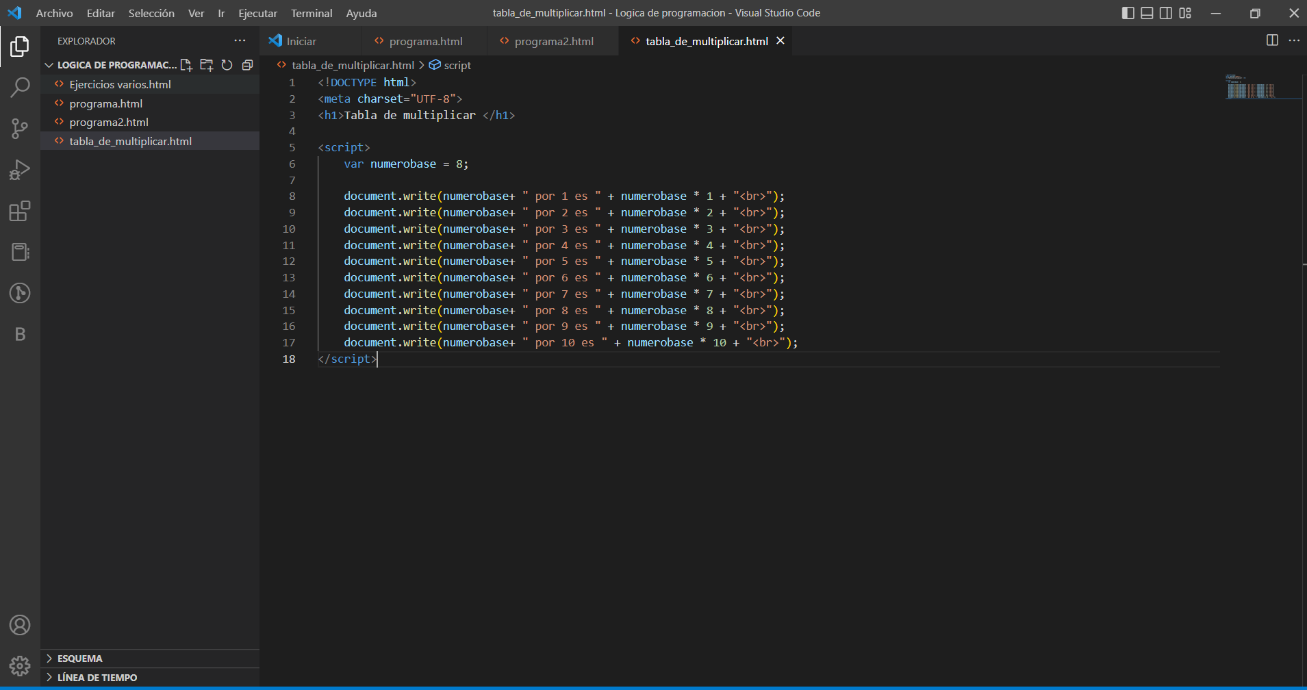Toggle the bottom panel visibility
The height and width of the screenshot is (690, 1307).
click(1147, 13)
